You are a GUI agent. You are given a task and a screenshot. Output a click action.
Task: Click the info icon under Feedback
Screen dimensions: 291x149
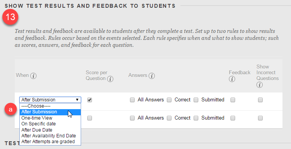(232, 79)
